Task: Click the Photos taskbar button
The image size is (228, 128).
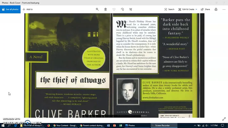Action: point(137,125)
